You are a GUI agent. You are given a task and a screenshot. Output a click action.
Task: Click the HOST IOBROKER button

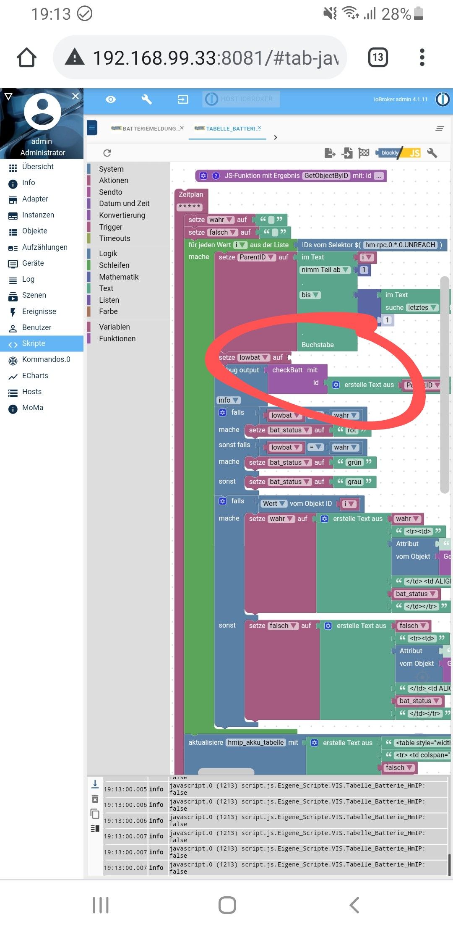(x=241, y=99)
